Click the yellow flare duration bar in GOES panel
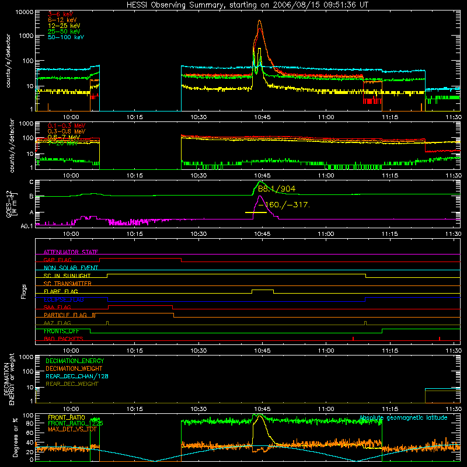 (x=256, y=212)
